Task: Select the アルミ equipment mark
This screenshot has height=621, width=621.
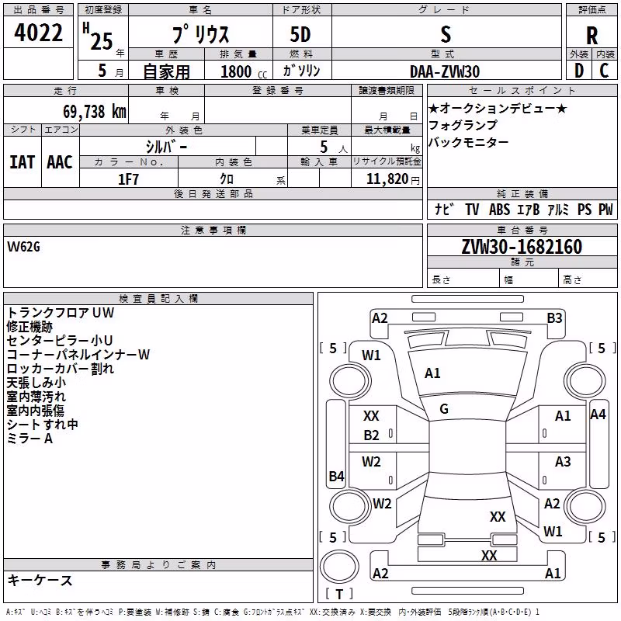Action: click(558, 209)
